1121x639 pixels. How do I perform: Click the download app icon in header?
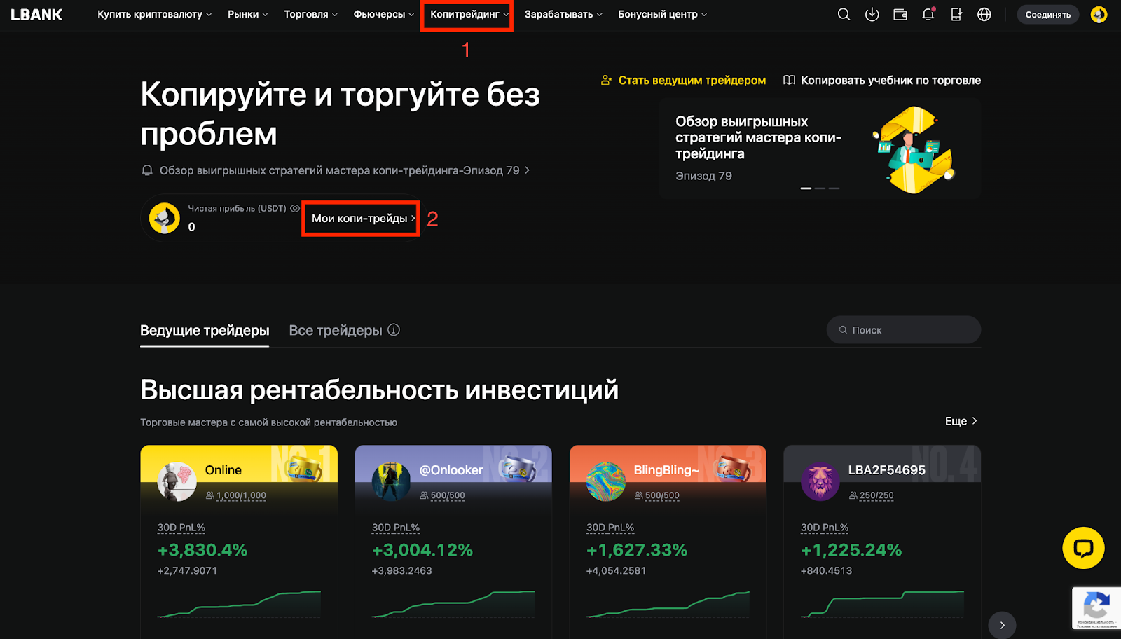coord(872,14)
